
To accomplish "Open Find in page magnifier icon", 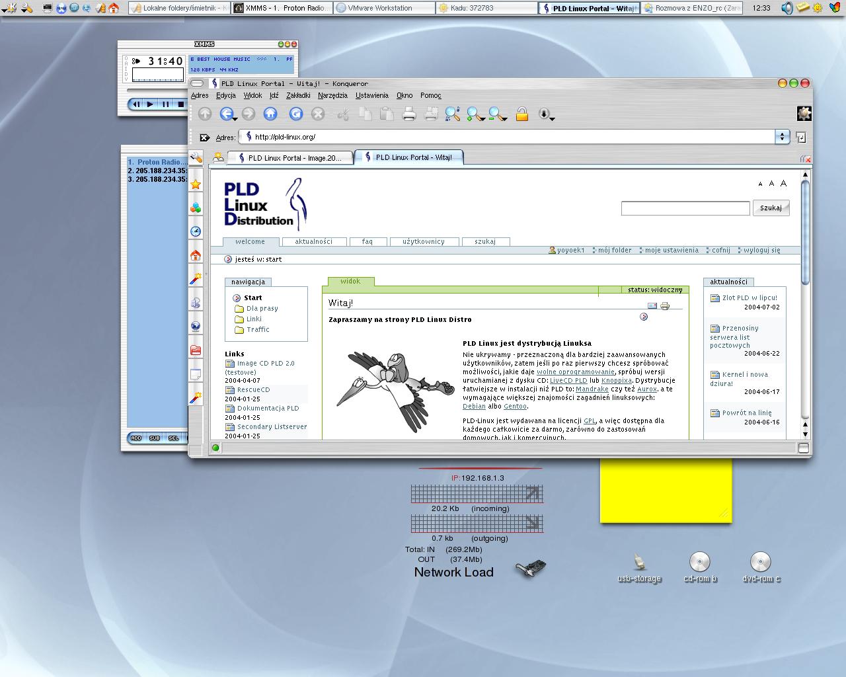I will click(x=453, y=114).
